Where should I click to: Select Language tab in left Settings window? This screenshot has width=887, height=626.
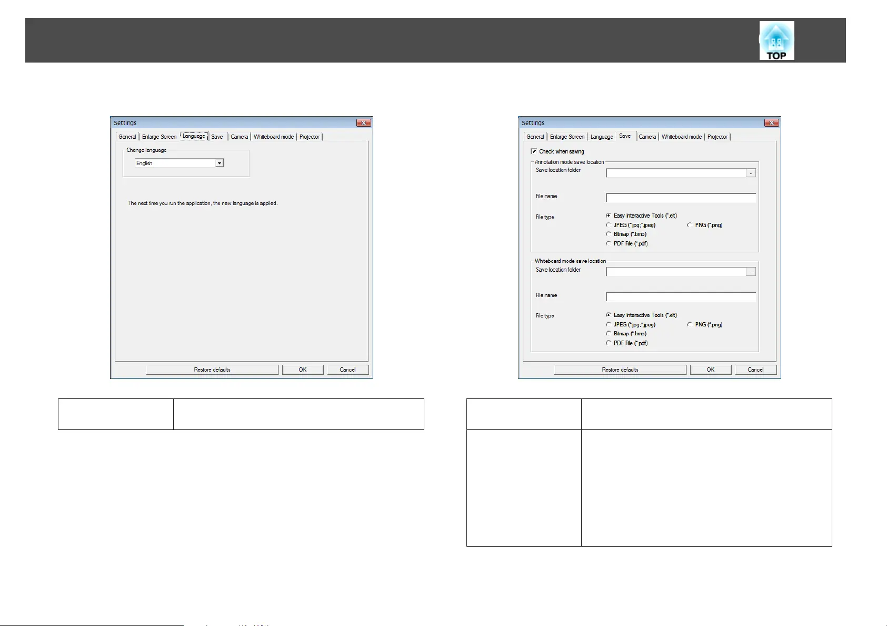coord(194,136)
